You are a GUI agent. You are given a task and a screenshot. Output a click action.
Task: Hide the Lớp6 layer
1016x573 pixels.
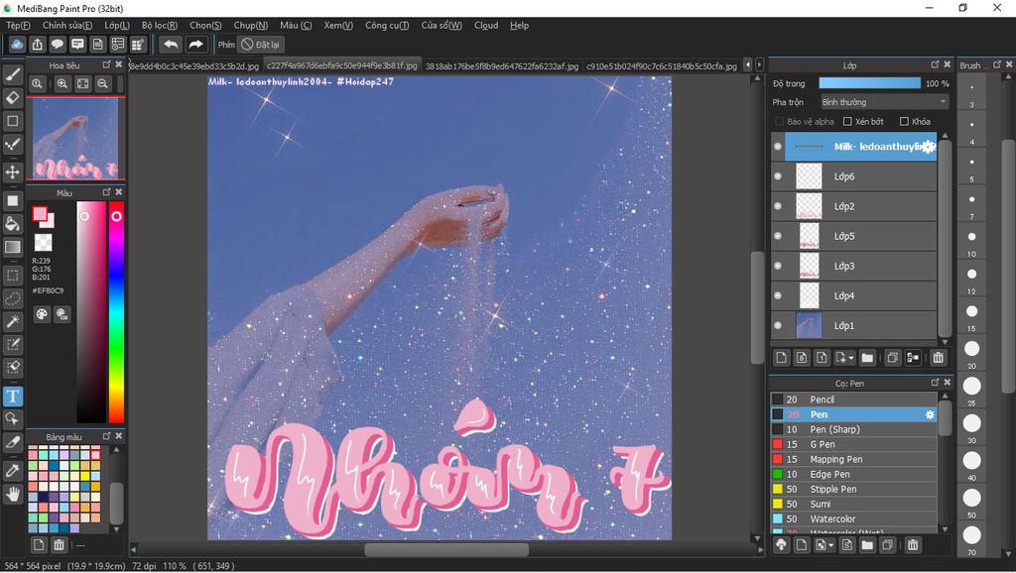click(778, 176)
